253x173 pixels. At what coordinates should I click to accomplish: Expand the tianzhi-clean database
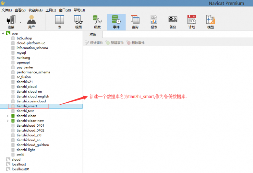pos(7,116)
